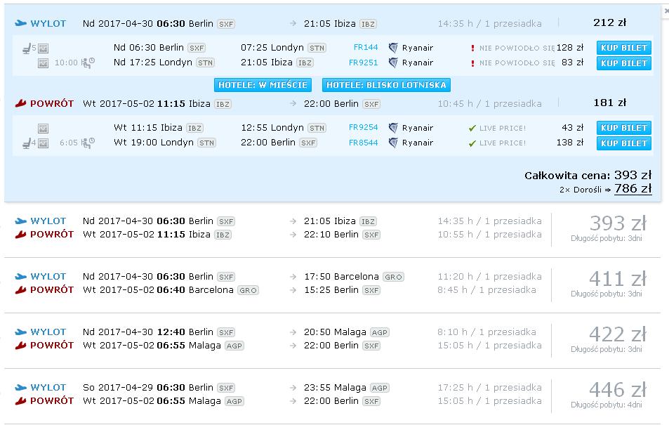The height and width of the screenshot is (425, 669).
Task: Click the 181 zł return price total
Action: pyautogui.click(x=610, y=103)
